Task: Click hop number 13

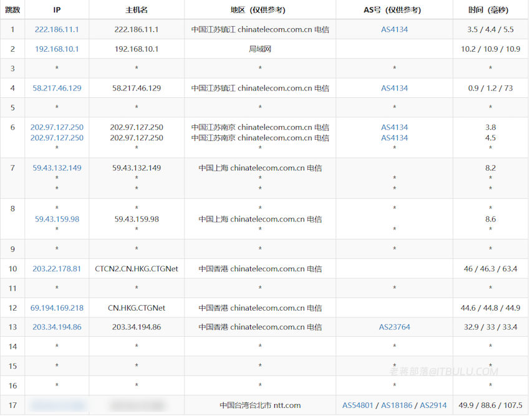Action: coord(12,327)
